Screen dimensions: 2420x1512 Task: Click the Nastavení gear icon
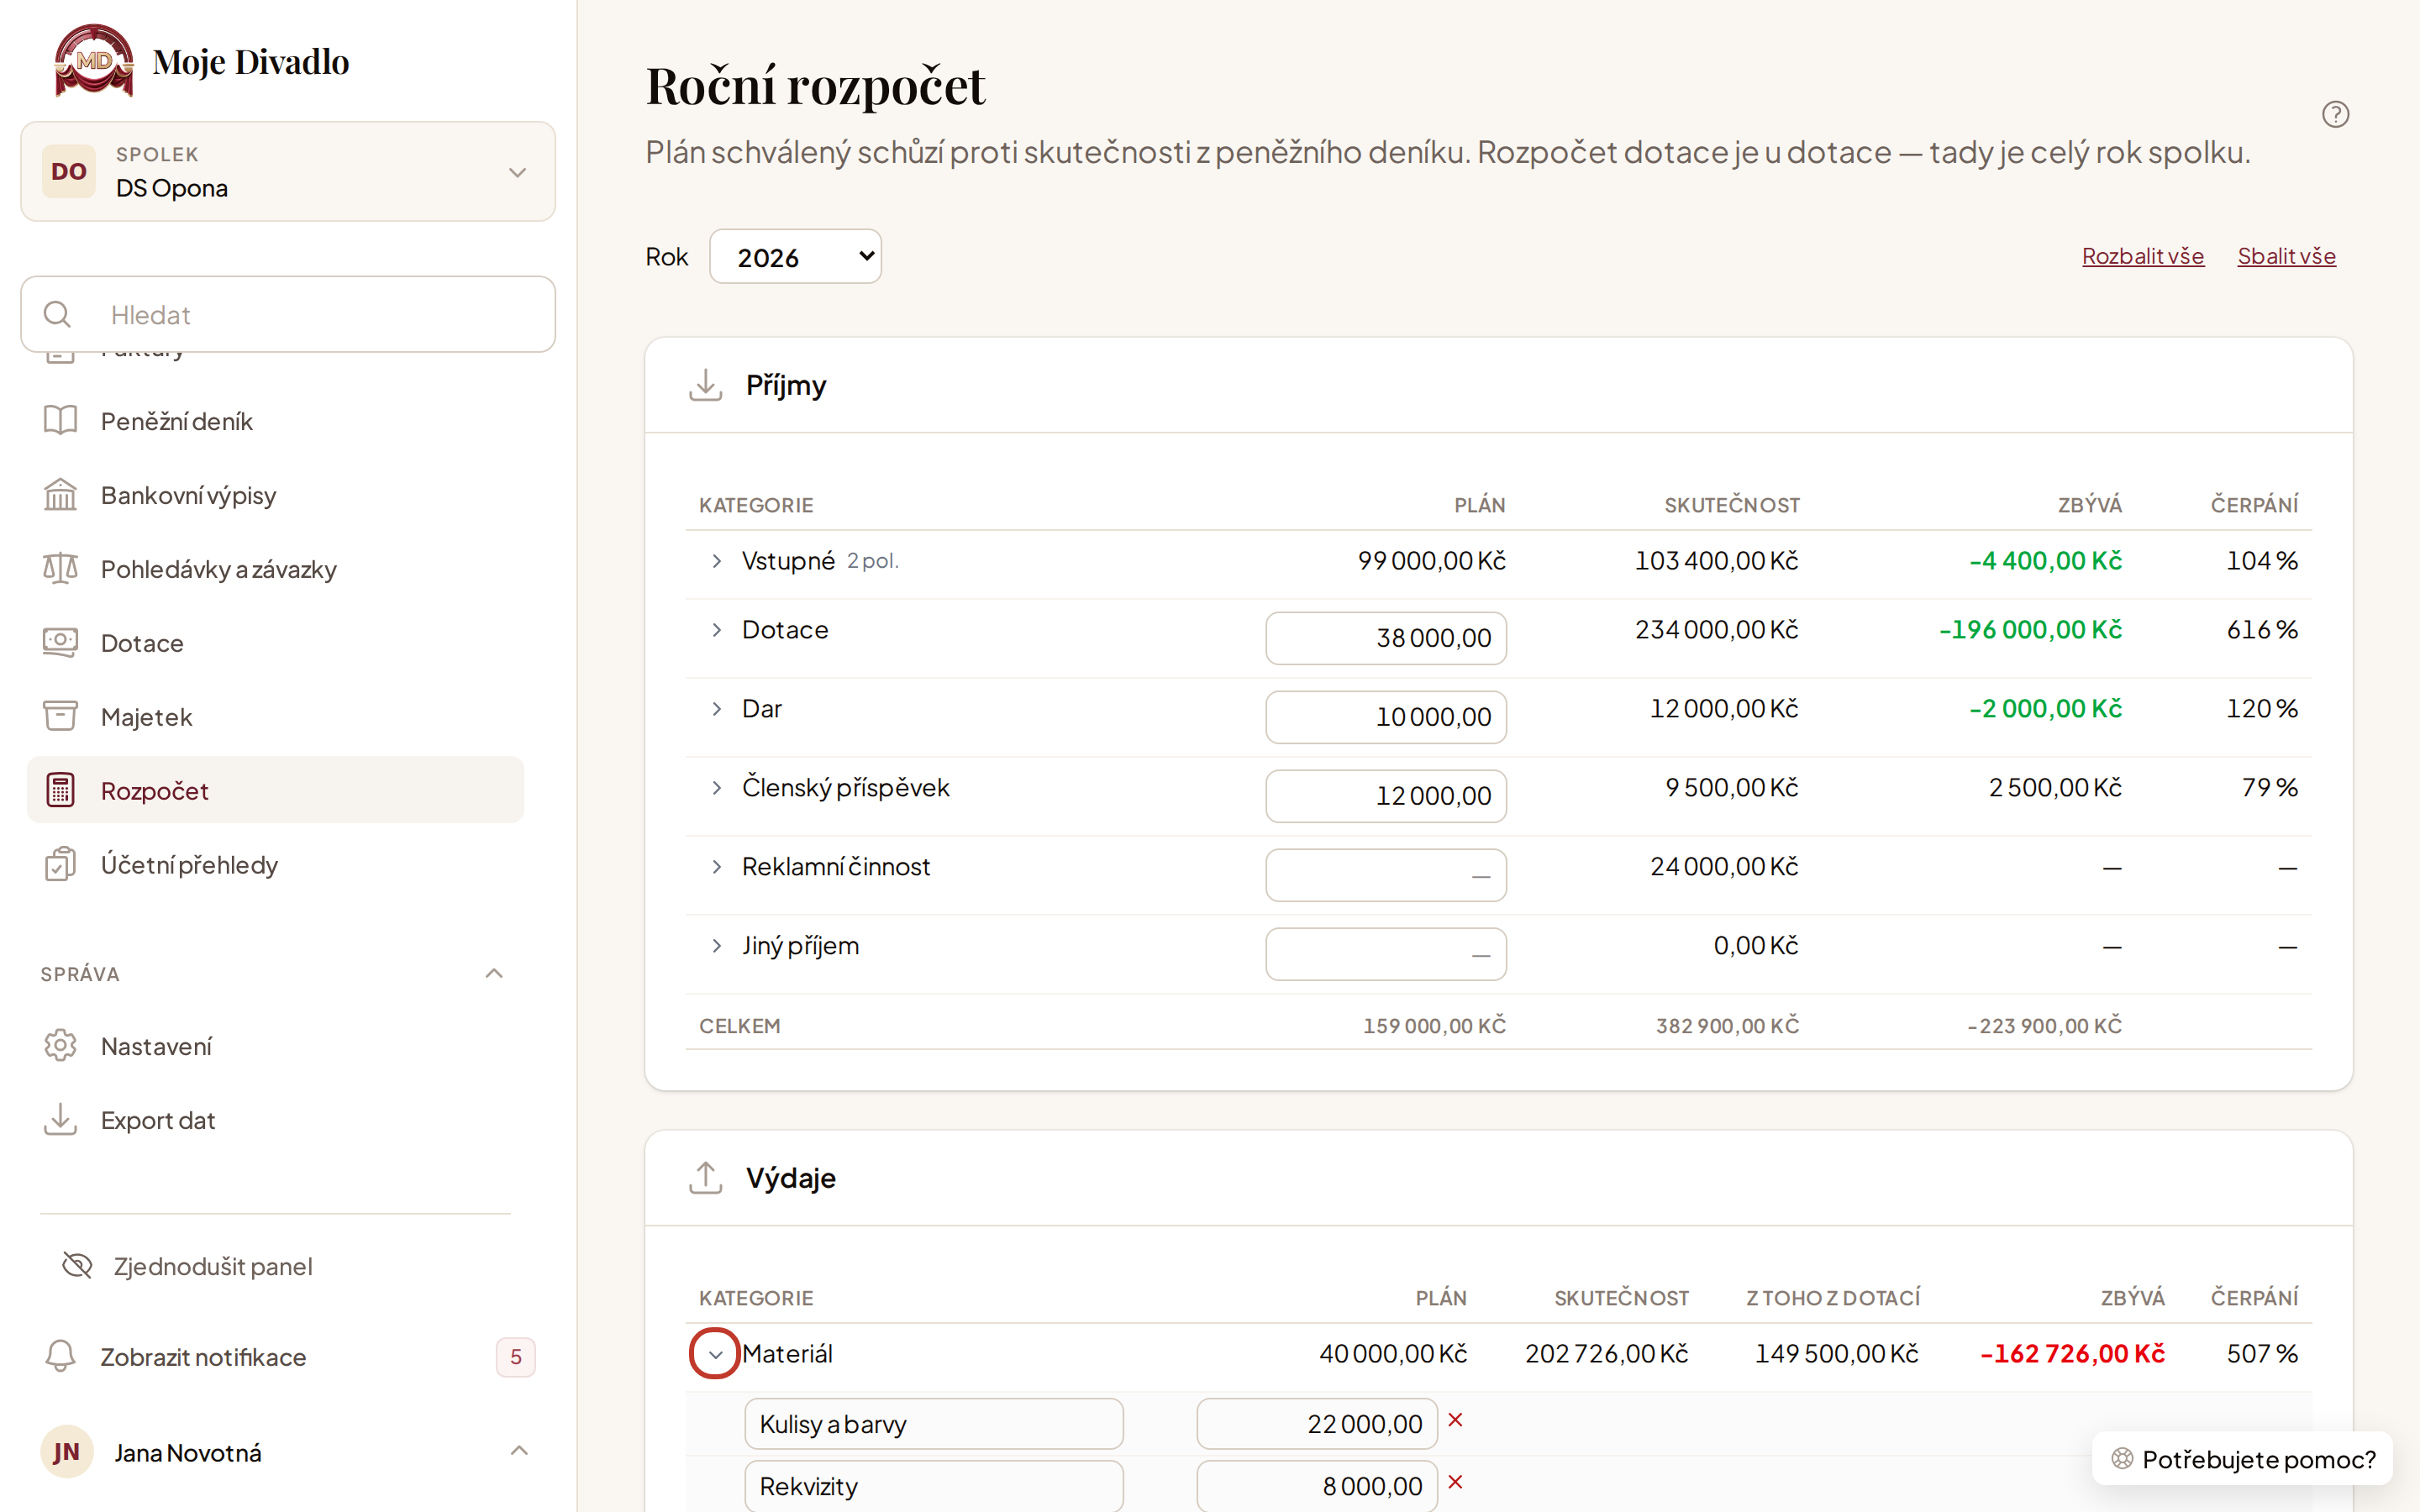click(60, 1046)
